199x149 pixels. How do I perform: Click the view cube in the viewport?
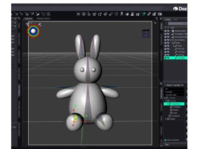pyautogui.click(x=146, y=34)
